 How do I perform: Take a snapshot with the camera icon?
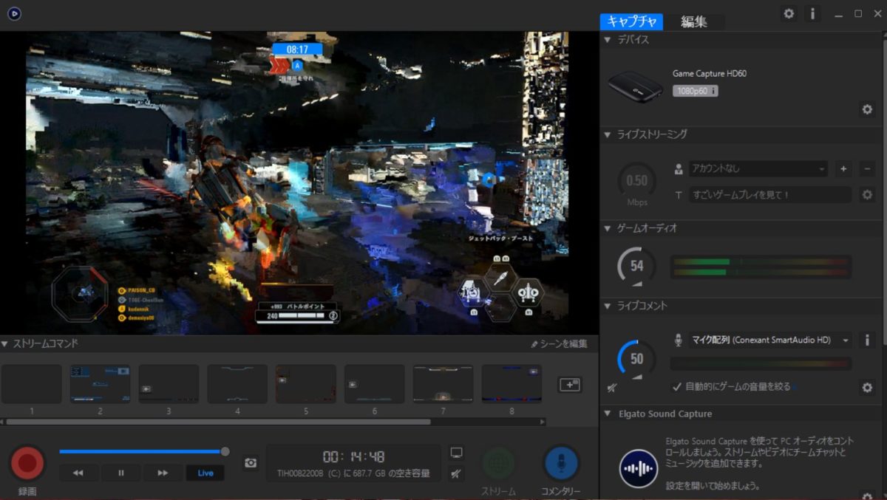point(250,462)
